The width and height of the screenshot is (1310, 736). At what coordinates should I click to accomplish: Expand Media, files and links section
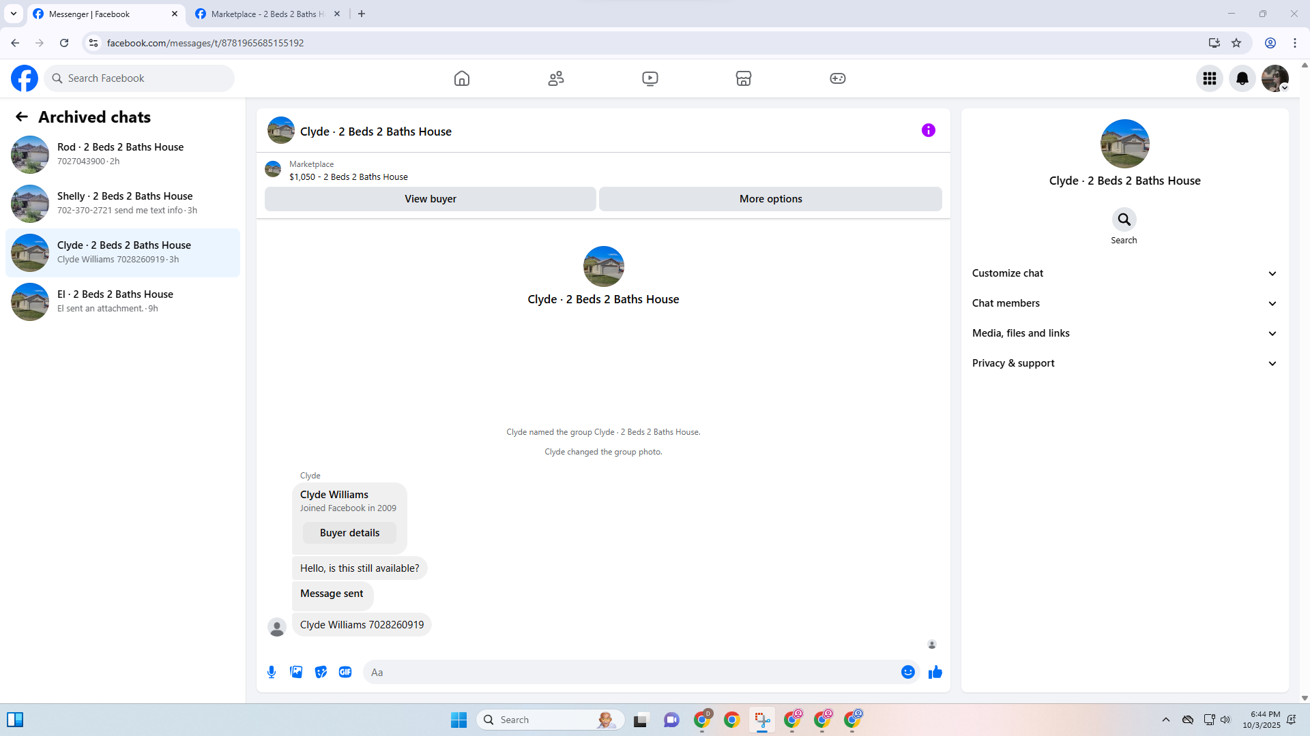[1124, 333]
